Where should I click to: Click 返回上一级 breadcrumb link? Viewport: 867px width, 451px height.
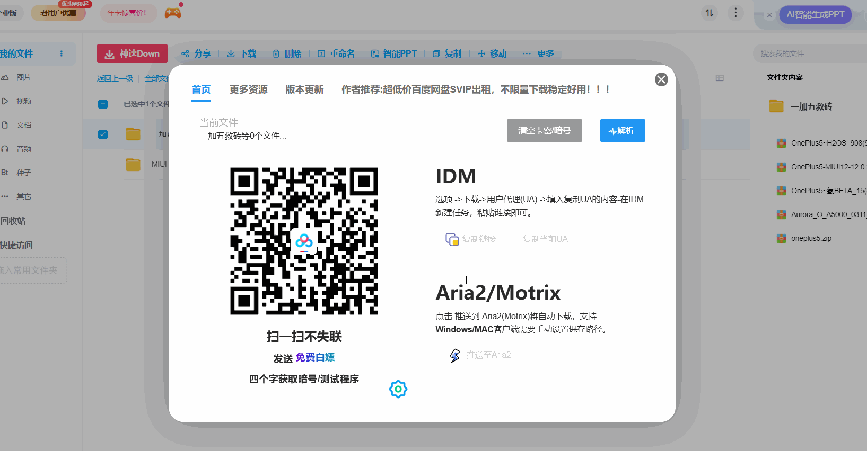coord(115,78)
